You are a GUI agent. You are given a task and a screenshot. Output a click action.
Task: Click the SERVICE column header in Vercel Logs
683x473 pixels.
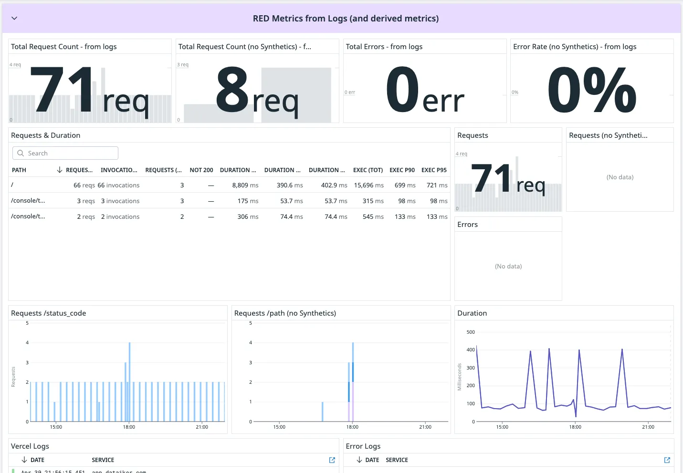pyautogui.click(x=103, y=460)
